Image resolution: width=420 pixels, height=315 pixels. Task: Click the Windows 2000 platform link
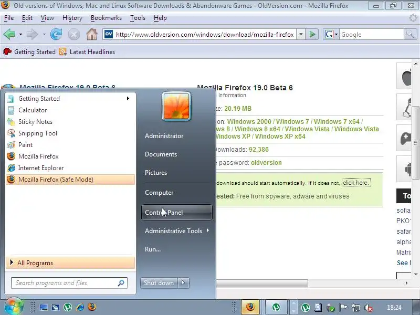(249, 122)
